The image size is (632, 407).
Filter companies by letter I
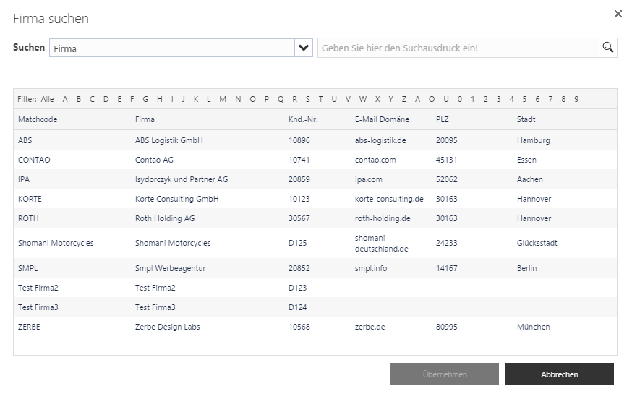coord(172,99)
